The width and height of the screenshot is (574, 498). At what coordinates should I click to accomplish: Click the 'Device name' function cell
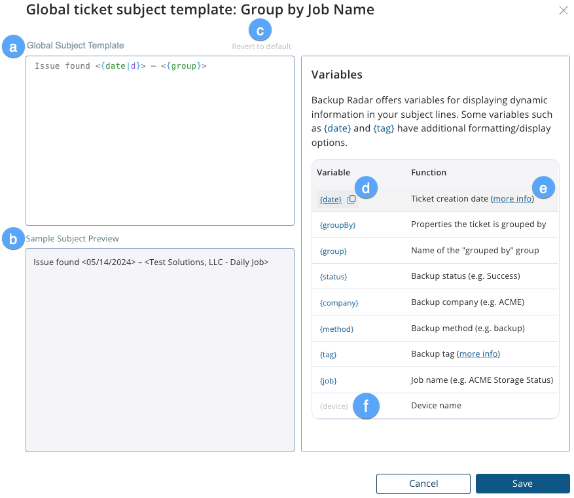(x=436, y=406)
